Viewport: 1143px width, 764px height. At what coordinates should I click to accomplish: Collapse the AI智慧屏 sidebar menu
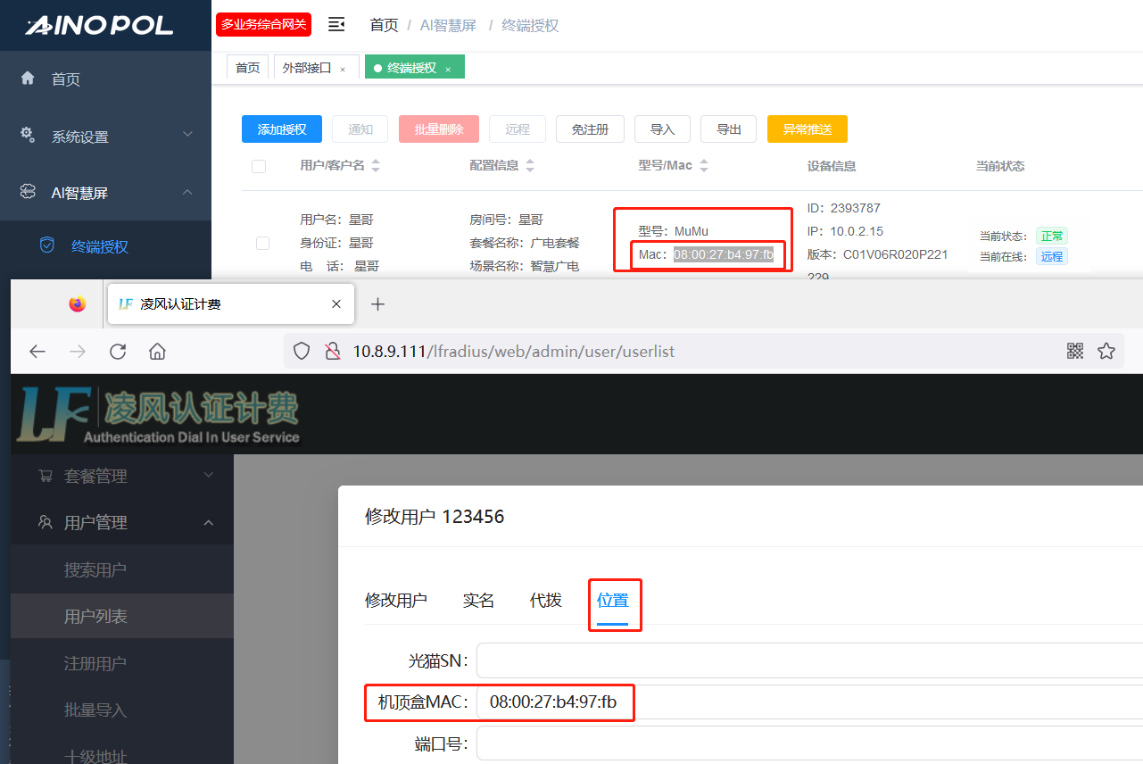coord(105,193)
